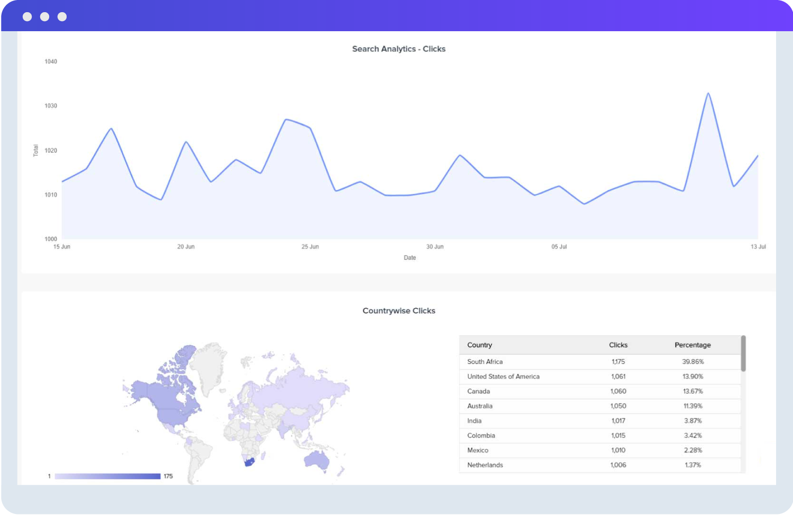Select the 'United States of America' row
The height and width of the screenshot is (515, 793).
(600, 376)
